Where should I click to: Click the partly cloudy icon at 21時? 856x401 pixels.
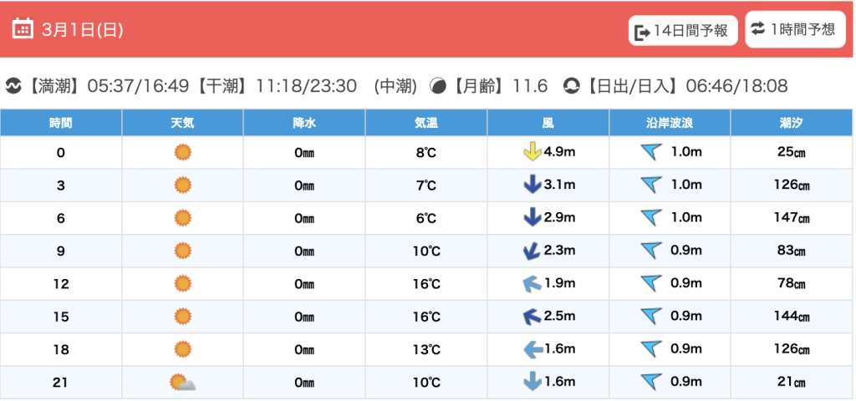tap(182, 383)
